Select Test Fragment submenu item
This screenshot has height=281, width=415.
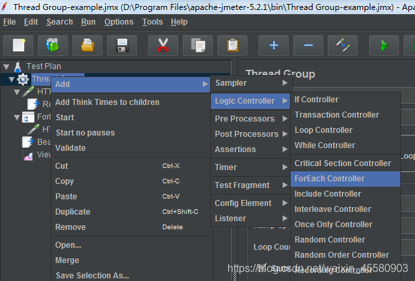click(250, 185)
